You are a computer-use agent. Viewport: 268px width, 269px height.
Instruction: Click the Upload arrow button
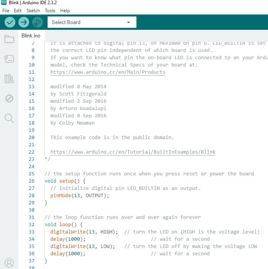[x=24, y=22]
